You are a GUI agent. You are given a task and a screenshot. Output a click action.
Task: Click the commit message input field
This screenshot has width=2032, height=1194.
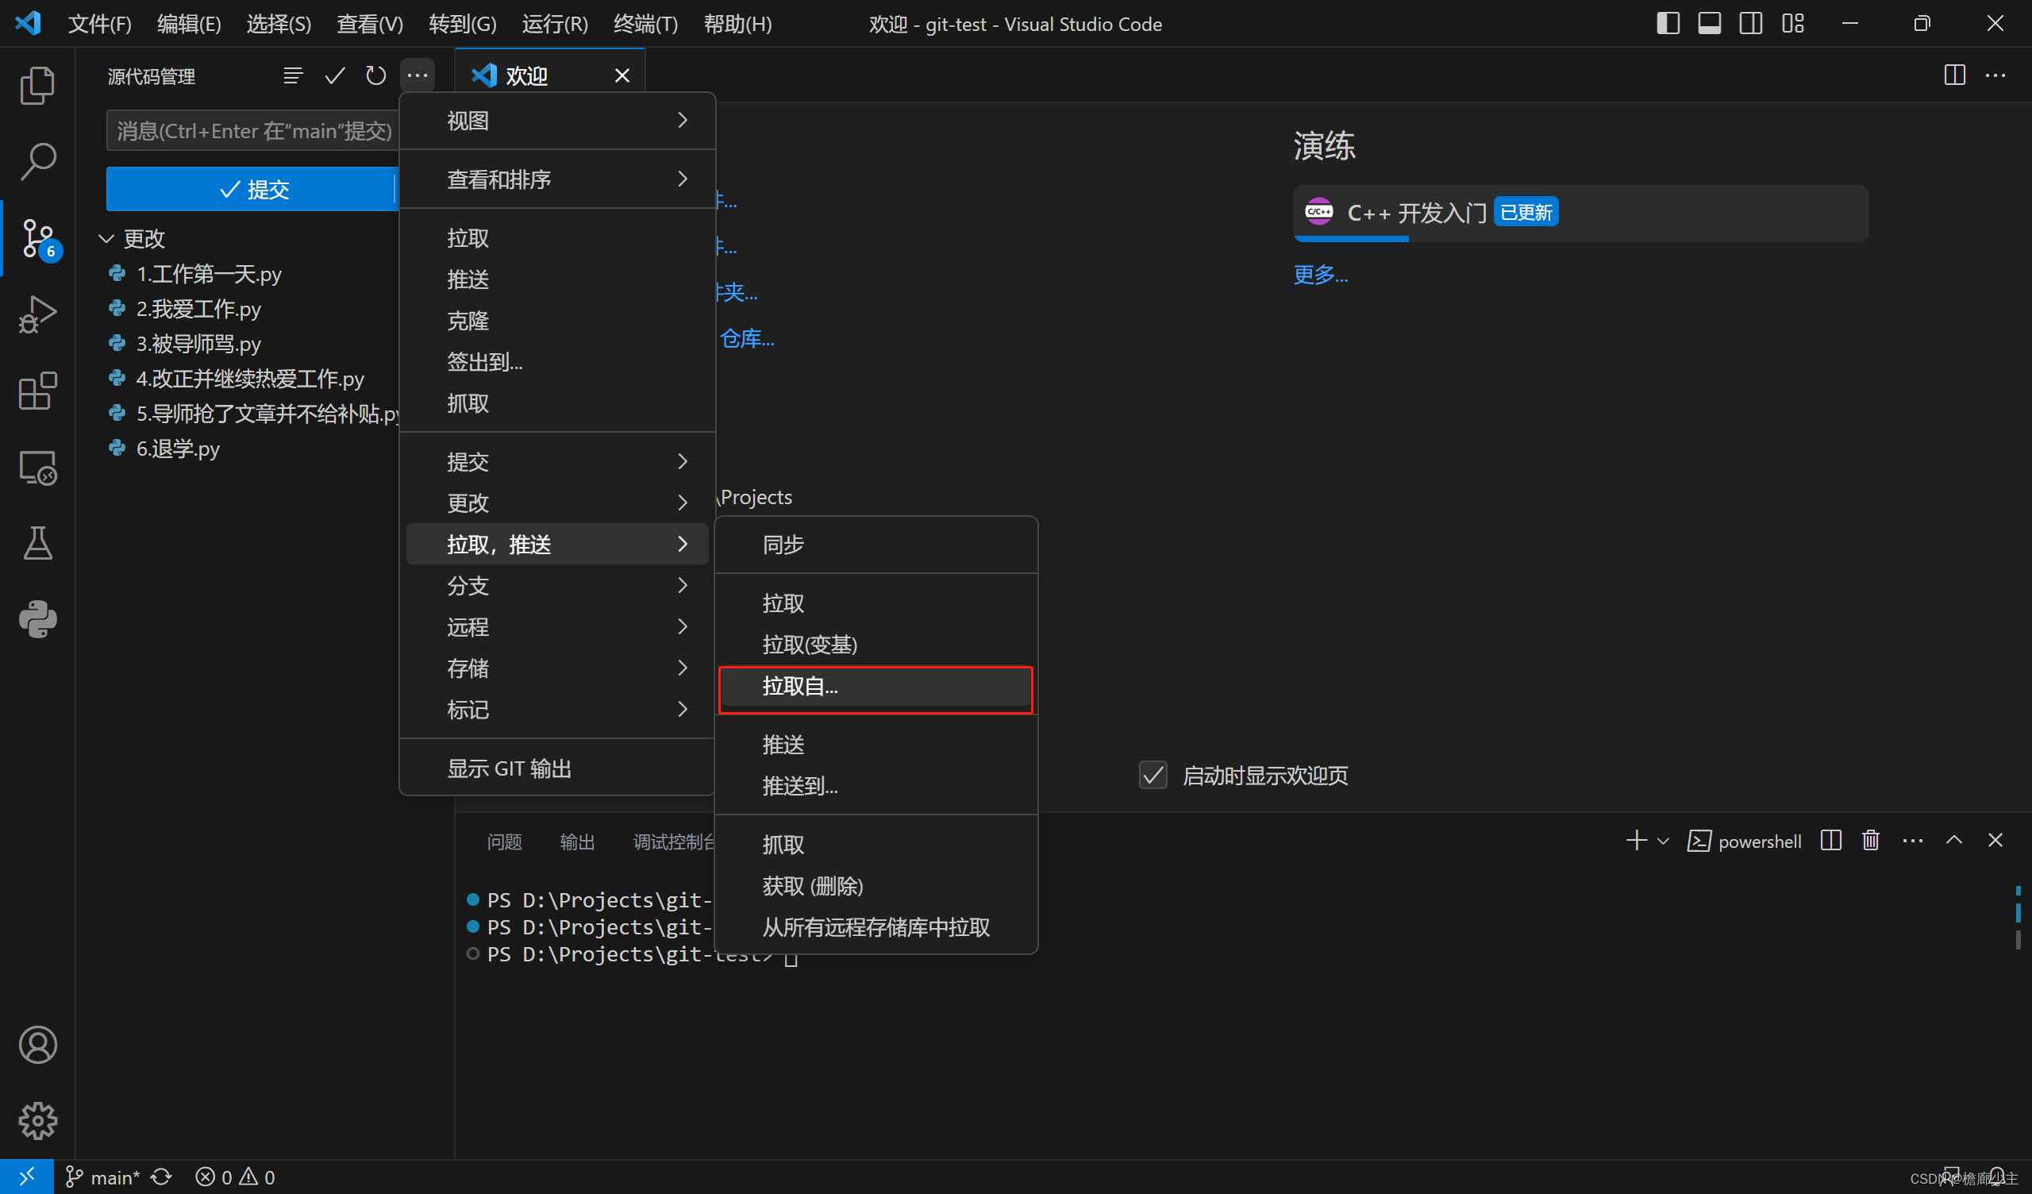252,131
